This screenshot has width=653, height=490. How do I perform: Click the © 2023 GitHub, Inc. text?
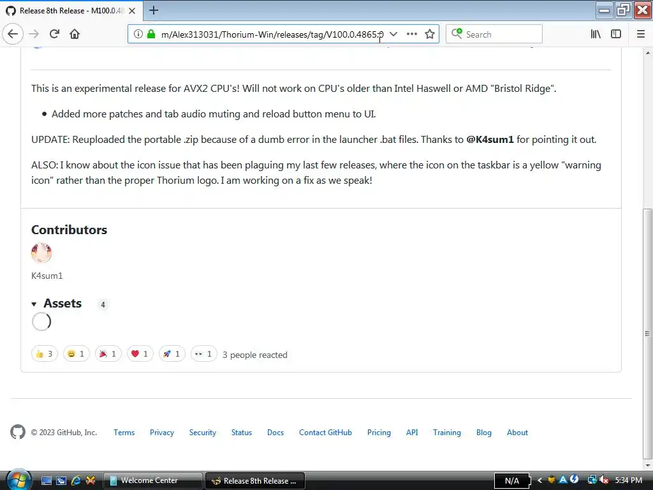point(64,433)
